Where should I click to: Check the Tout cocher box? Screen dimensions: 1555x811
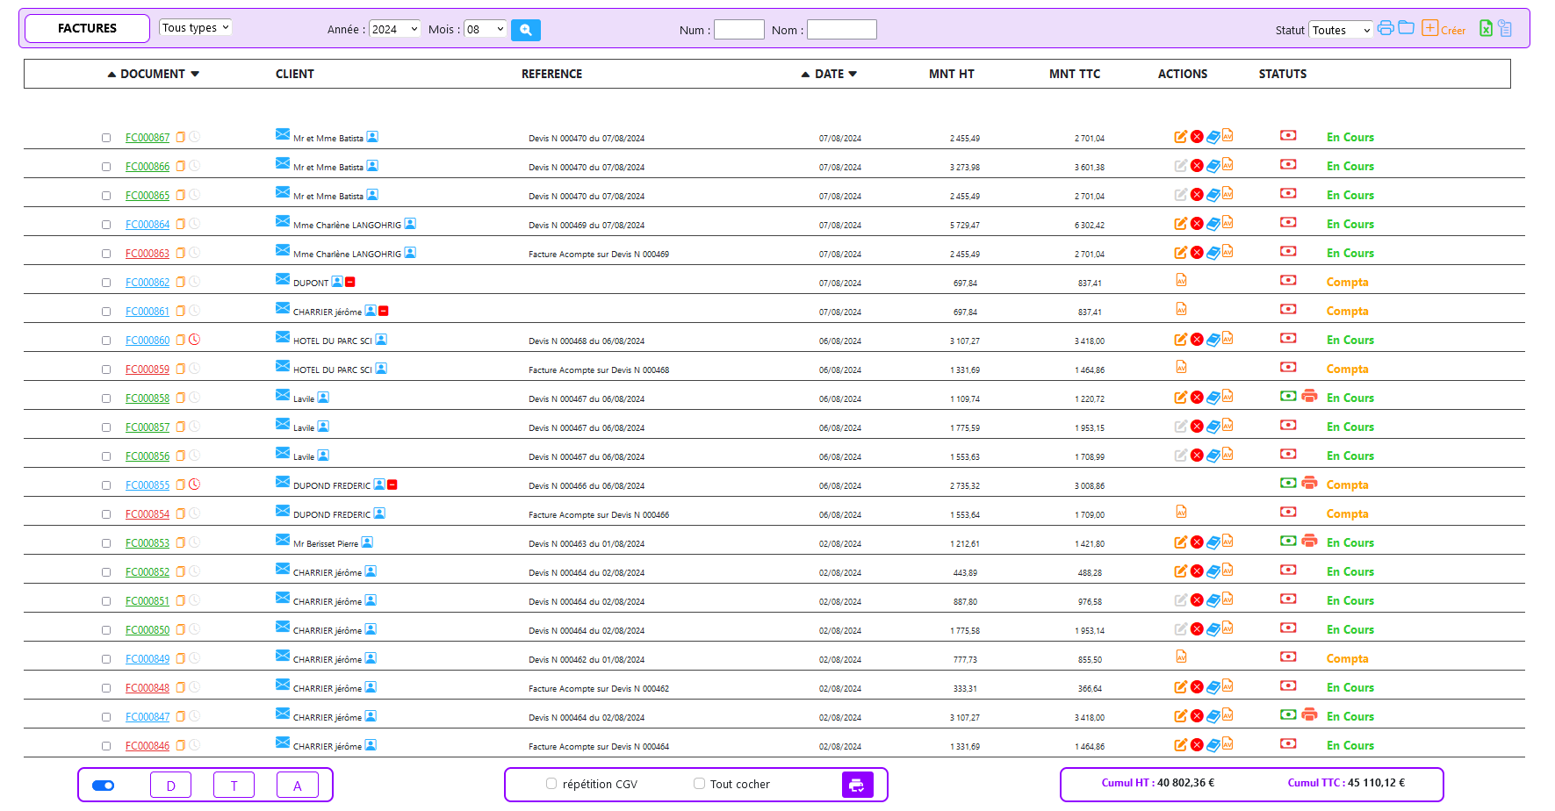click(x=699, y=784)
